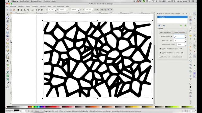Select the Star polygon tool
The height and width of the screenshot is (113, 202).
point(8,43)
